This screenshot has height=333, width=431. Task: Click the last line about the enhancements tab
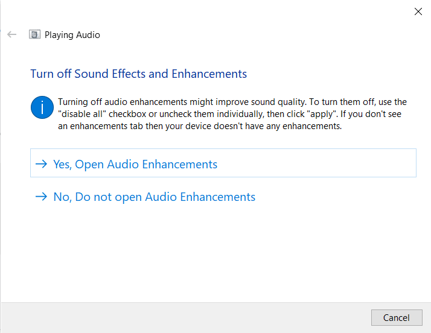point(199,127)
